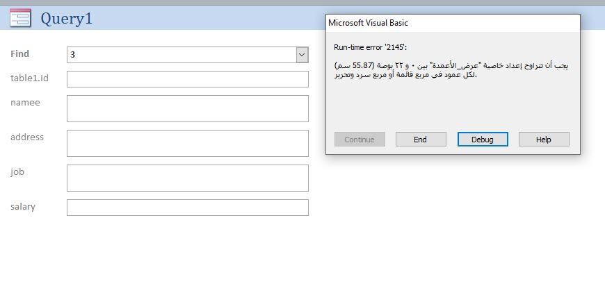Viewport: 605px width, 302px height.
Task: Click the salary label
Action: 23,207
